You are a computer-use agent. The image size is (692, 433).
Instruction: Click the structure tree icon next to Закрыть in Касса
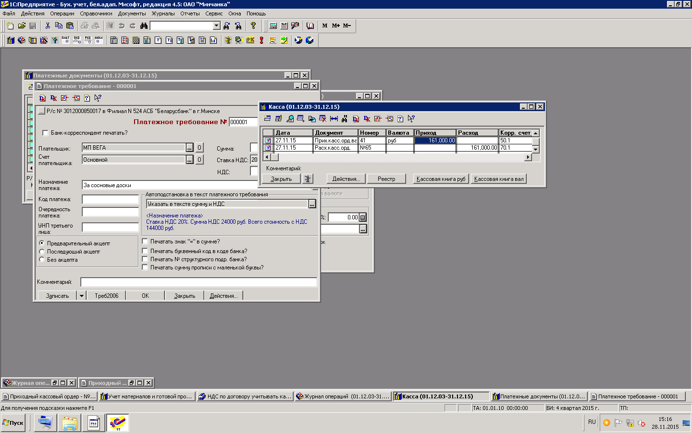pyautogui.click(x=308, y=178)
